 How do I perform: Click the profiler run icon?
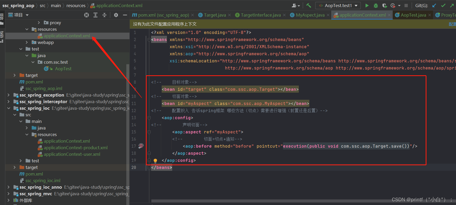point(393,6)
